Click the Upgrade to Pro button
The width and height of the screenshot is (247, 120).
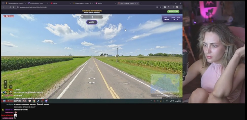click(173, 12)
